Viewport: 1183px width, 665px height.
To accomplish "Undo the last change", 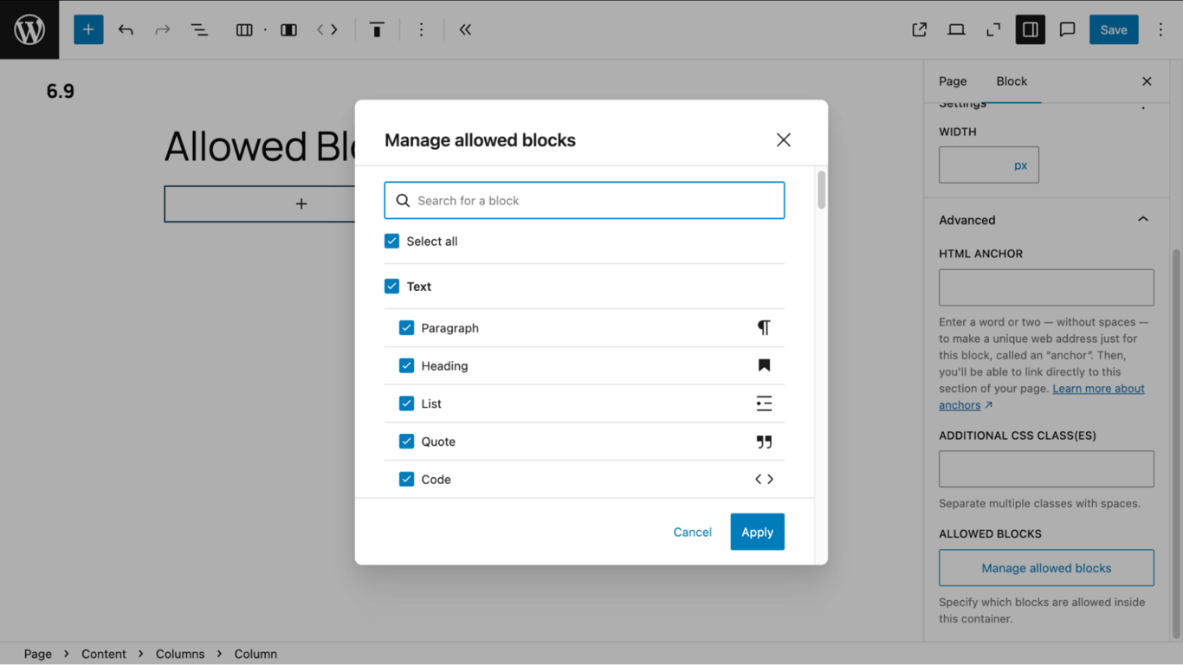I will [x=126, y=29].
